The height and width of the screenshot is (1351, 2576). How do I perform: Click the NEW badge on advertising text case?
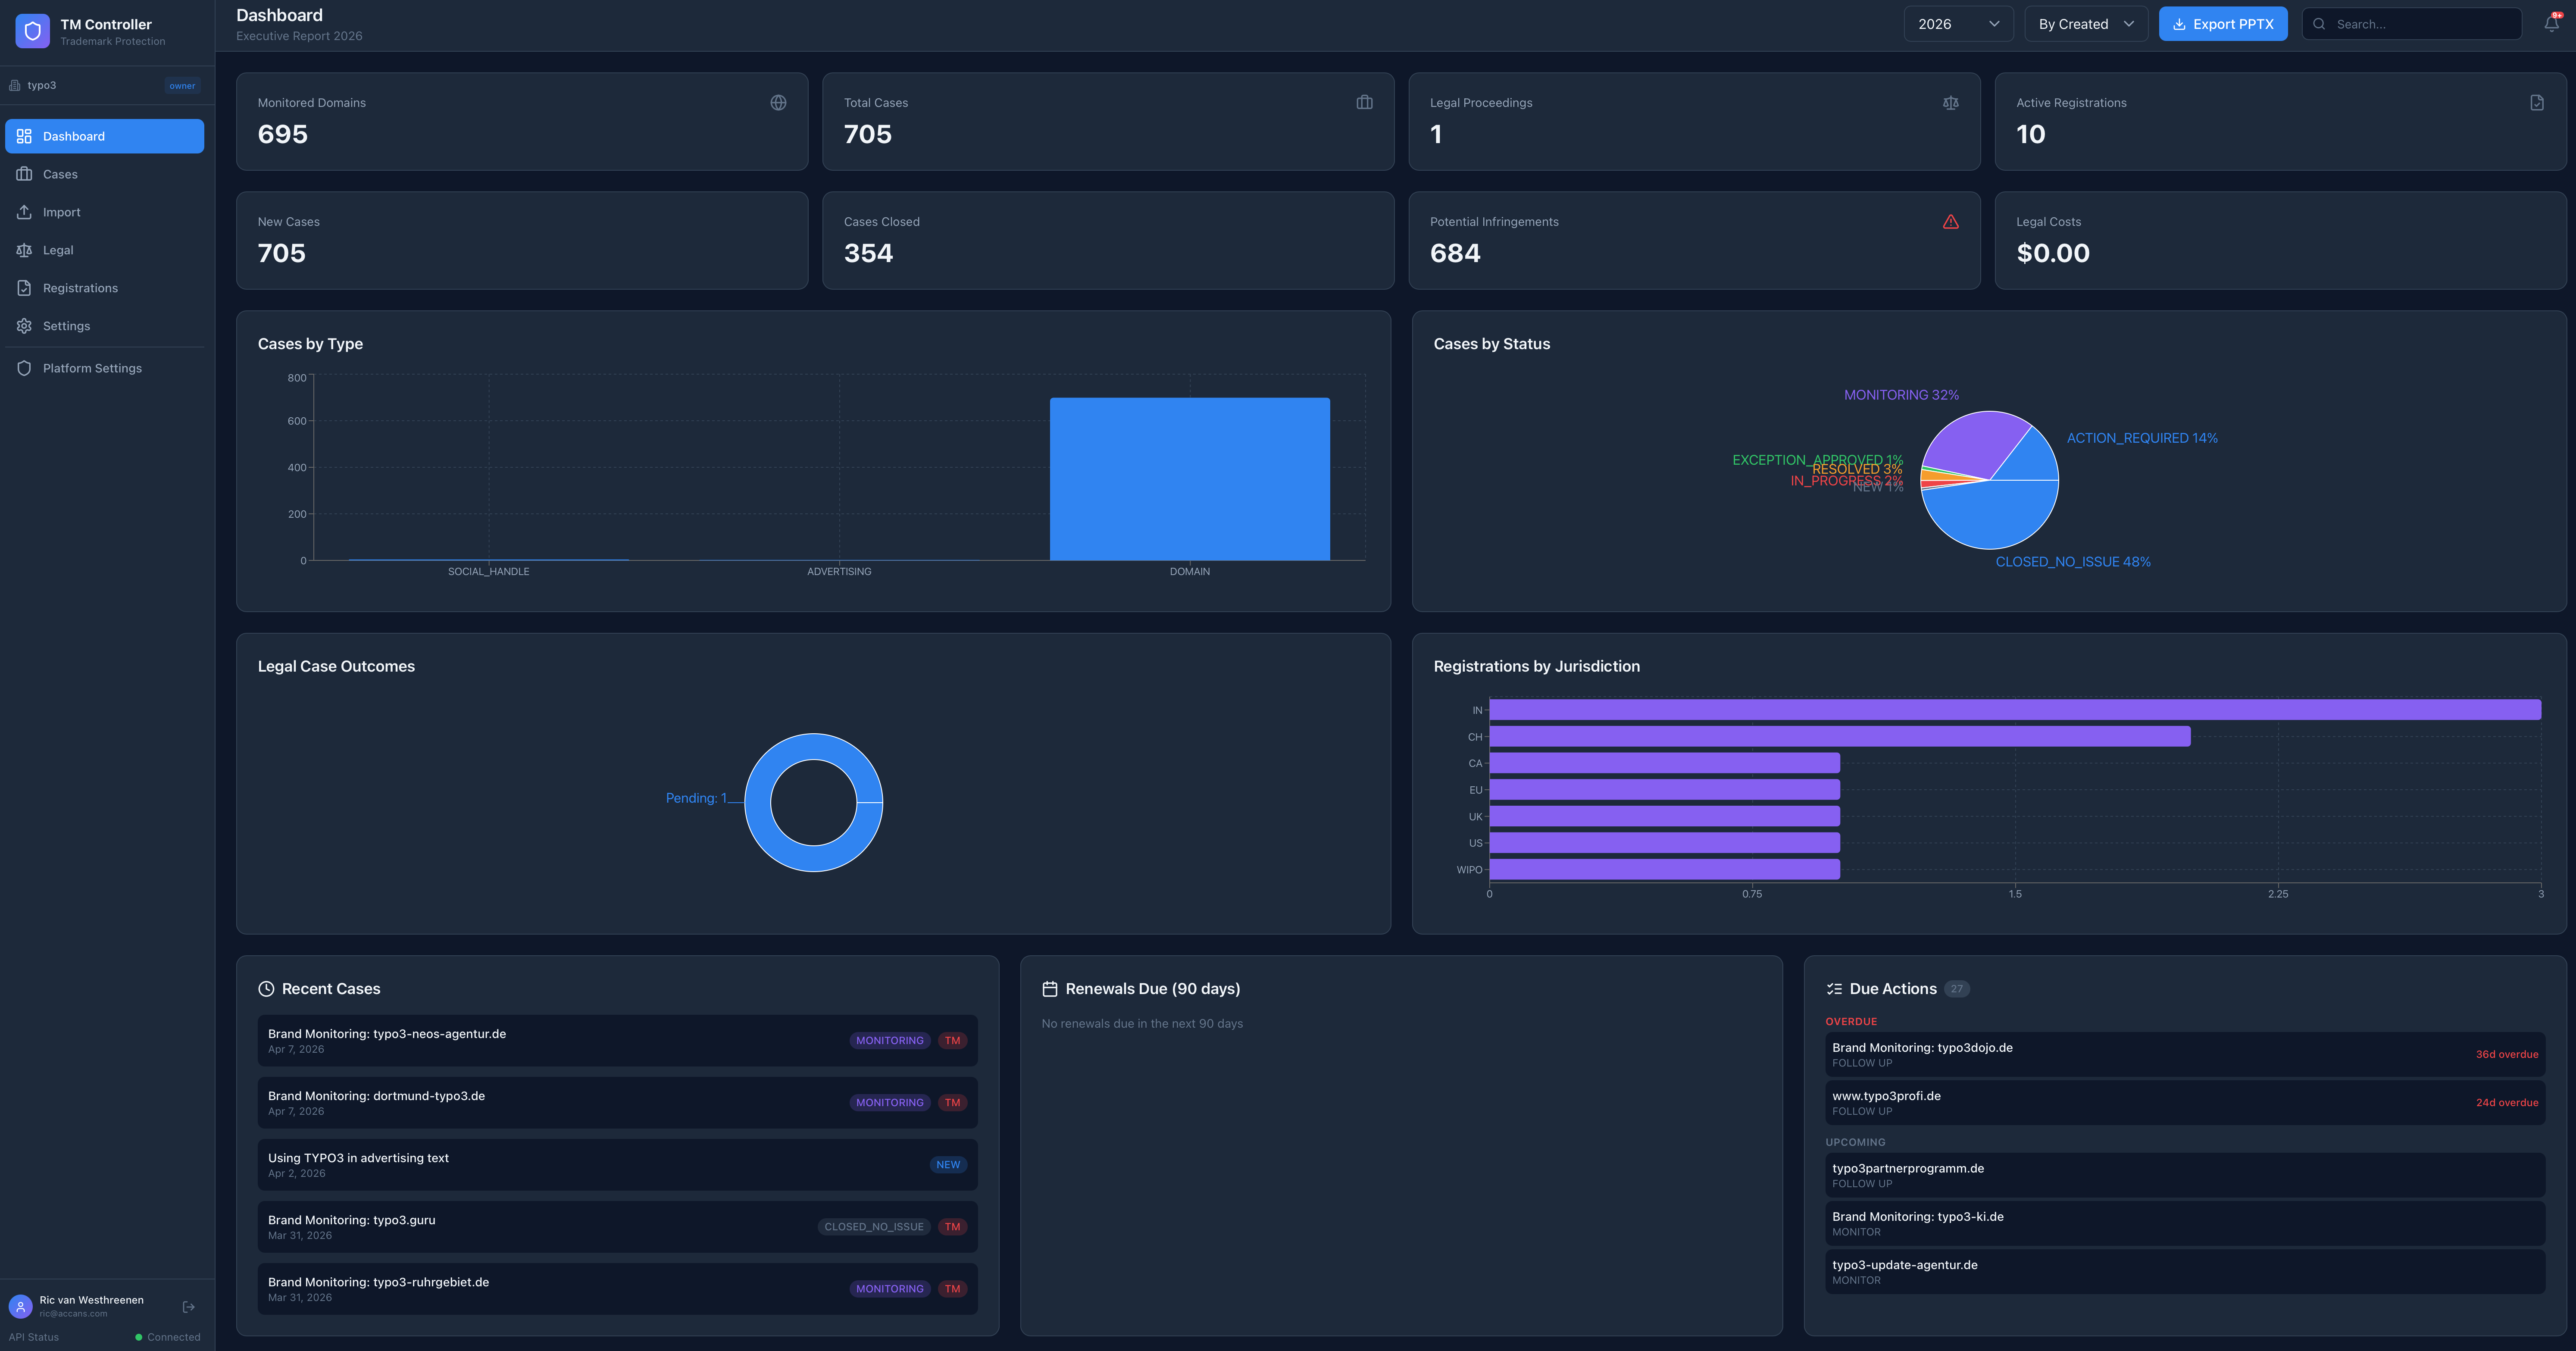tap(948, 1165)
